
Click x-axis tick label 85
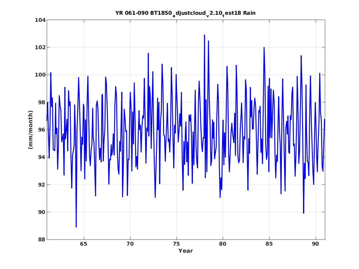click(269, 244)
